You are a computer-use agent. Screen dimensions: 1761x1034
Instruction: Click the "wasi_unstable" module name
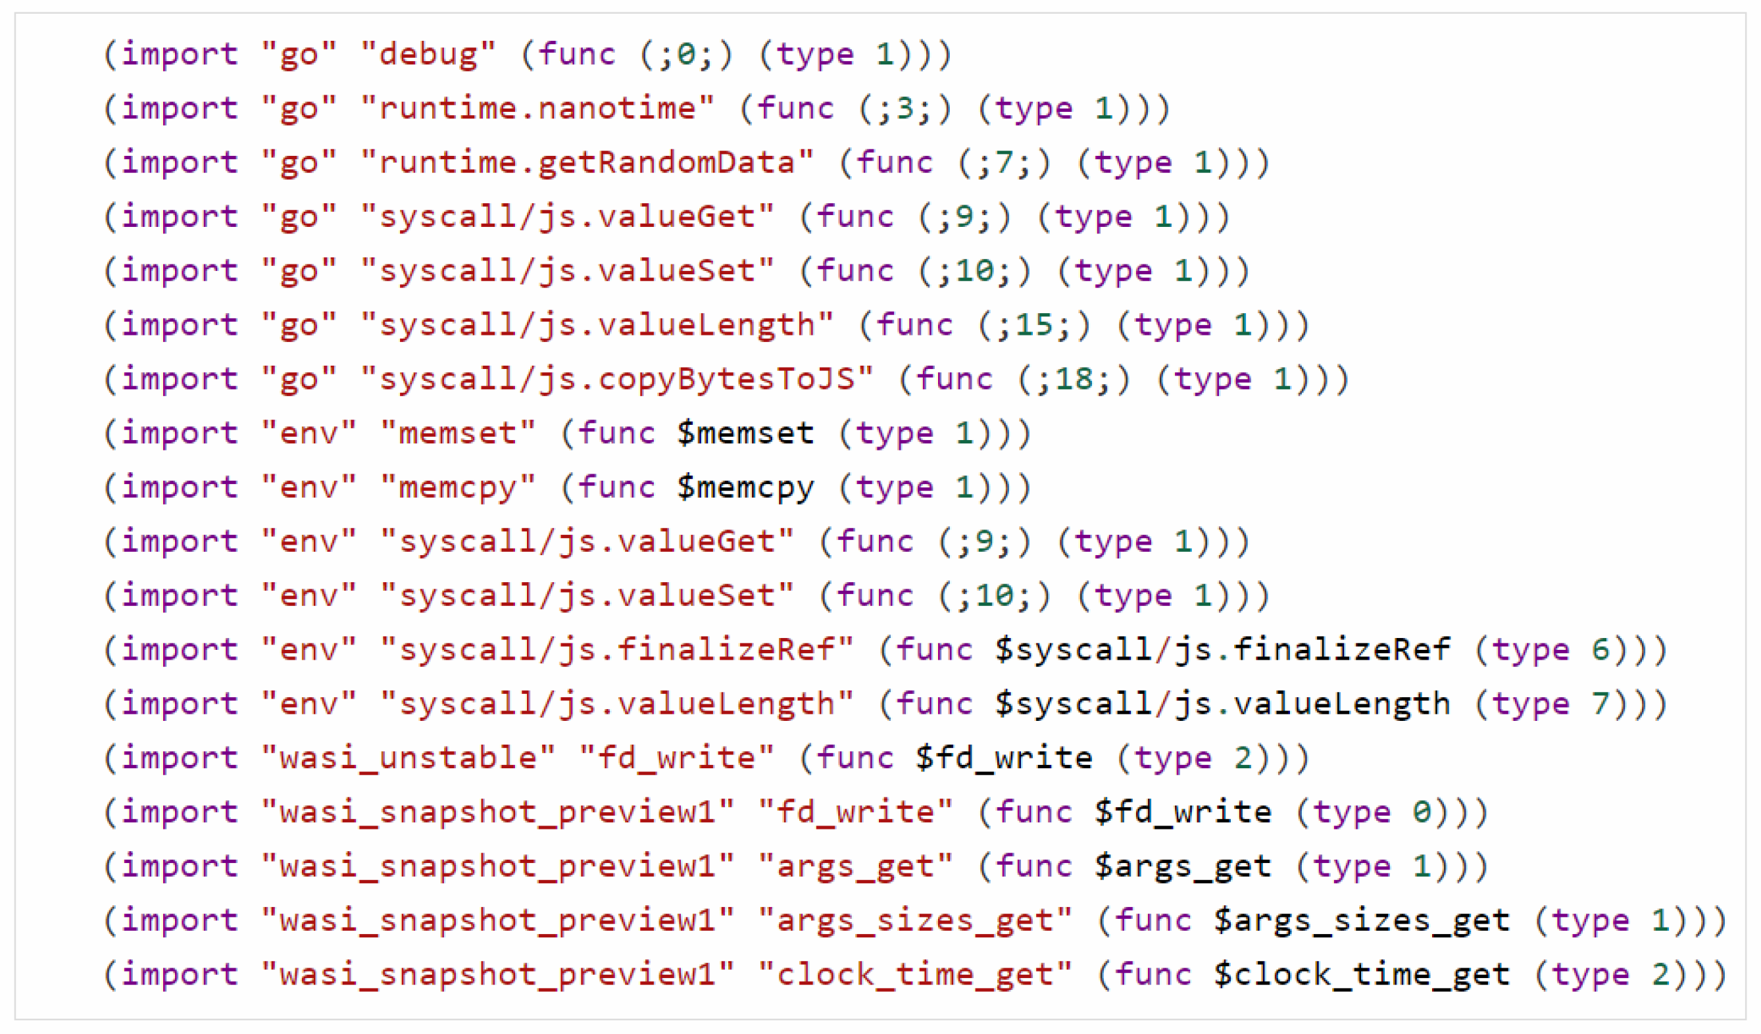point(408,758)
